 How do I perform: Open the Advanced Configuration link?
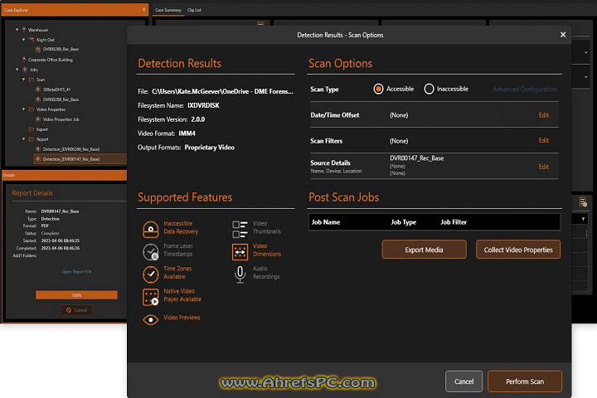525,89
